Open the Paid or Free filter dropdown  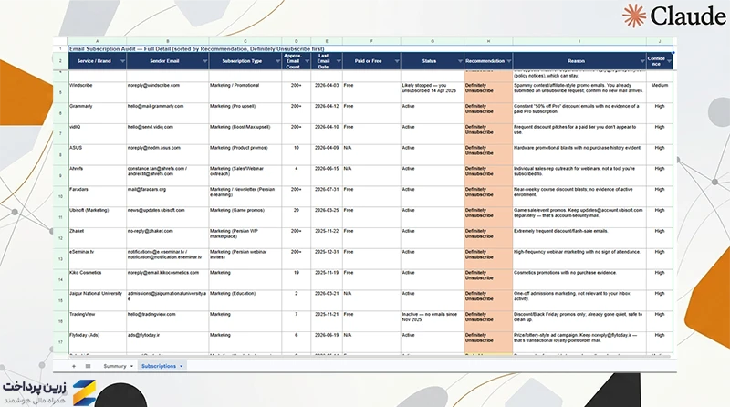click(x=397, y=61)
